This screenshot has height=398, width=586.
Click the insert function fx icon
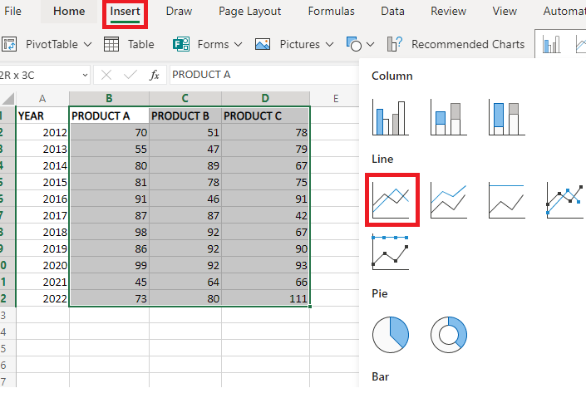click(154, 75)
